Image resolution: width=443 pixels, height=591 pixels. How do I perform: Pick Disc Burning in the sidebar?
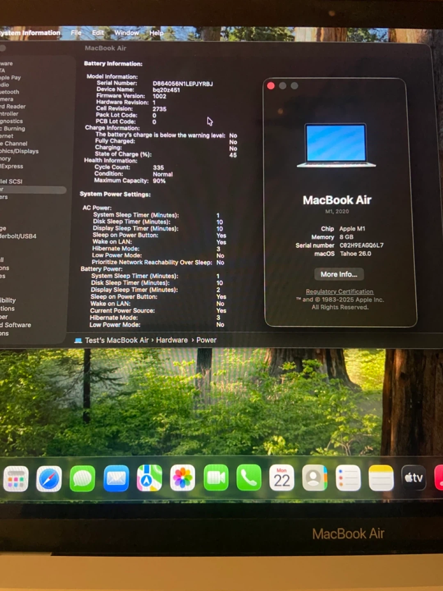pyautogui.click(x=13, y=128)
